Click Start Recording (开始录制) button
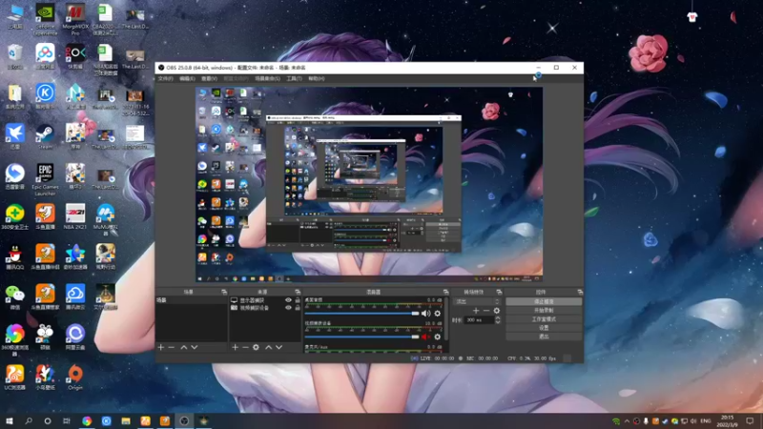The width and height of the screenshot is (763, 429). point(544,311)
